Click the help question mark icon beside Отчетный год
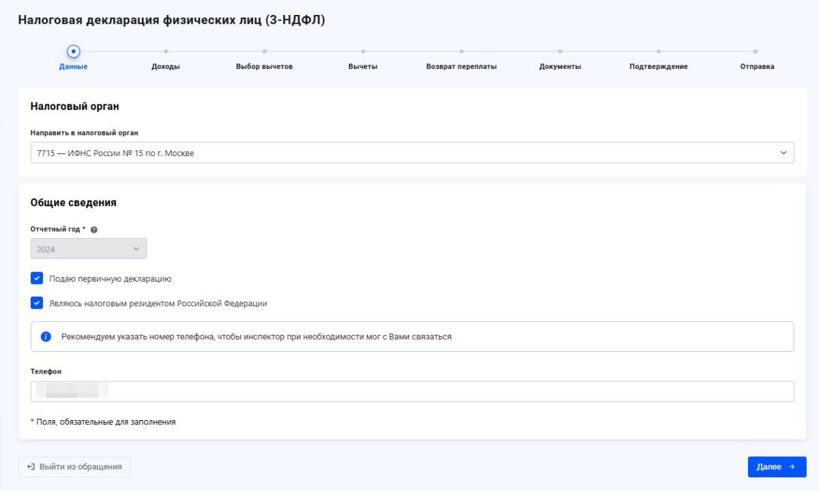 [x=94, y=230]
